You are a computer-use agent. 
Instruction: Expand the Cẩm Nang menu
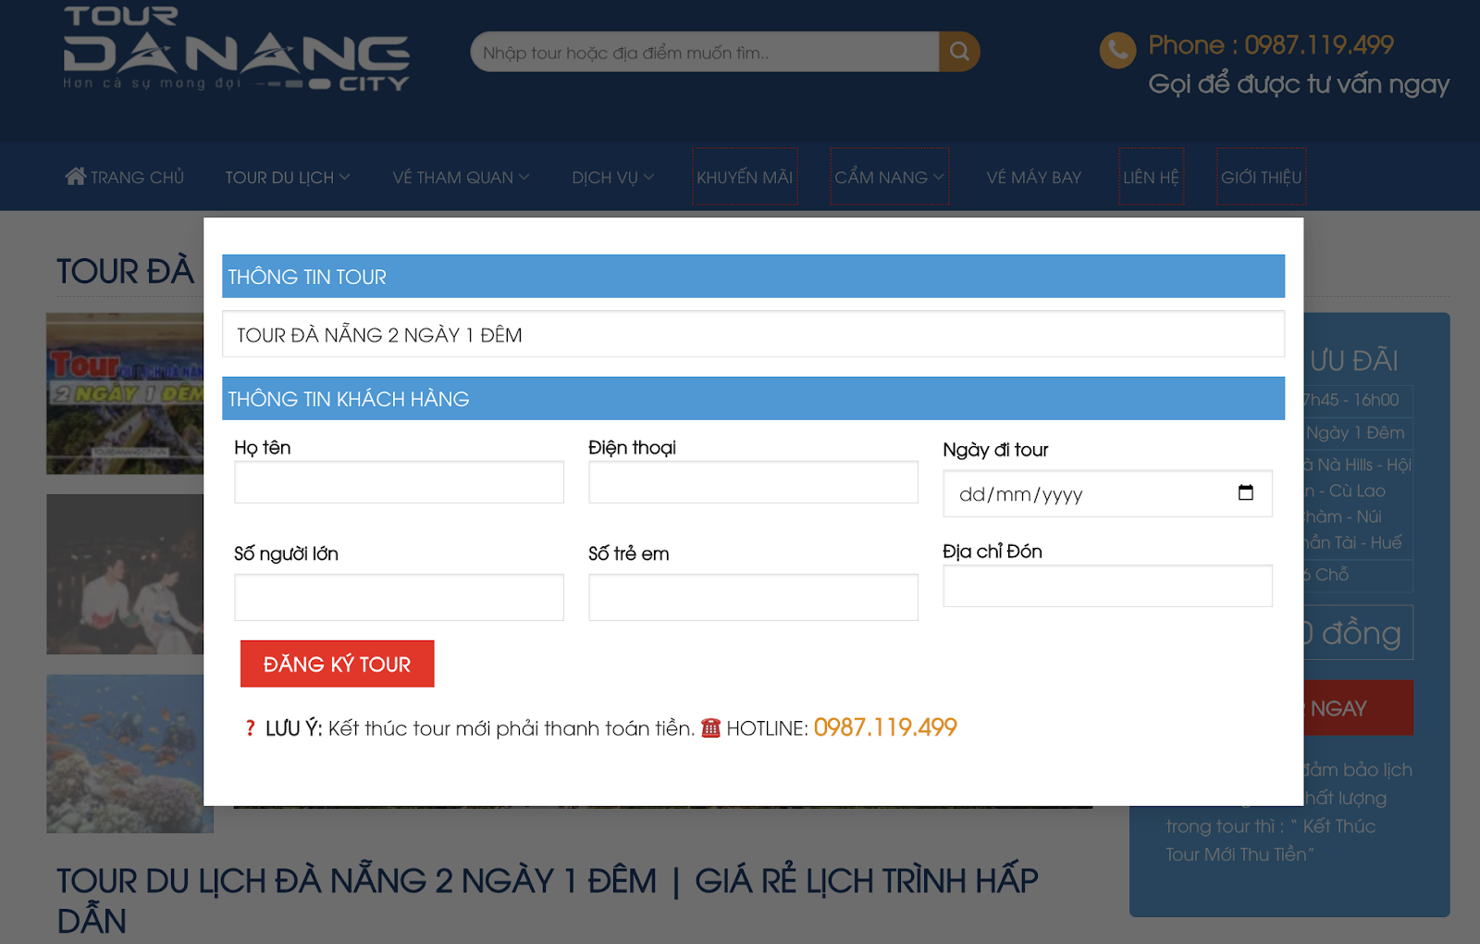(x=889, y=177)
